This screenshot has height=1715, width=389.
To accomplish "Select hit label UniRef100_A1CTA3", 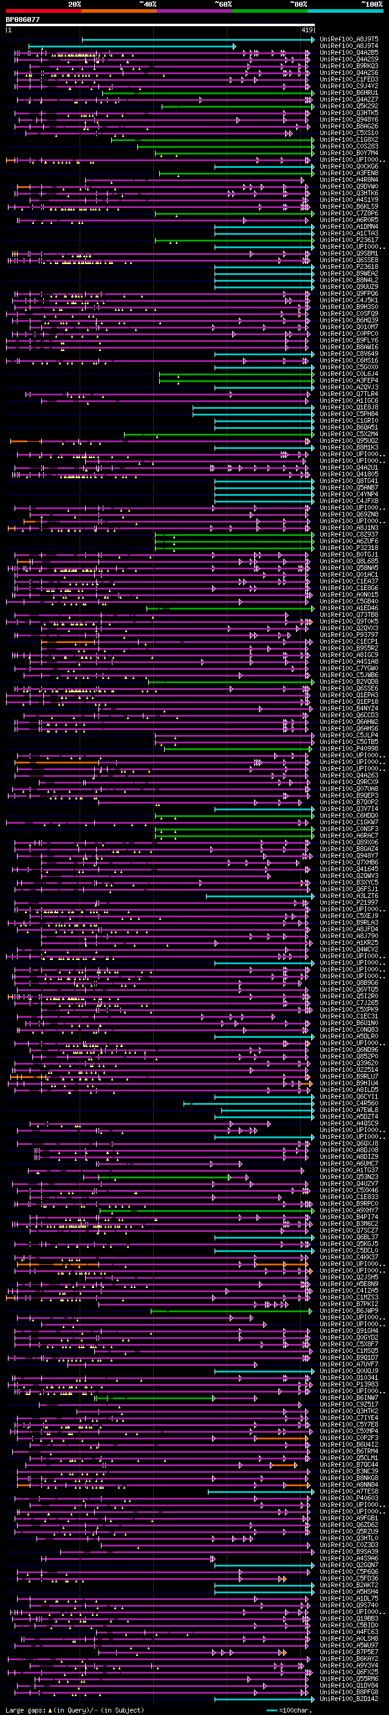I will pyautogui.click(x=349, y=234).
